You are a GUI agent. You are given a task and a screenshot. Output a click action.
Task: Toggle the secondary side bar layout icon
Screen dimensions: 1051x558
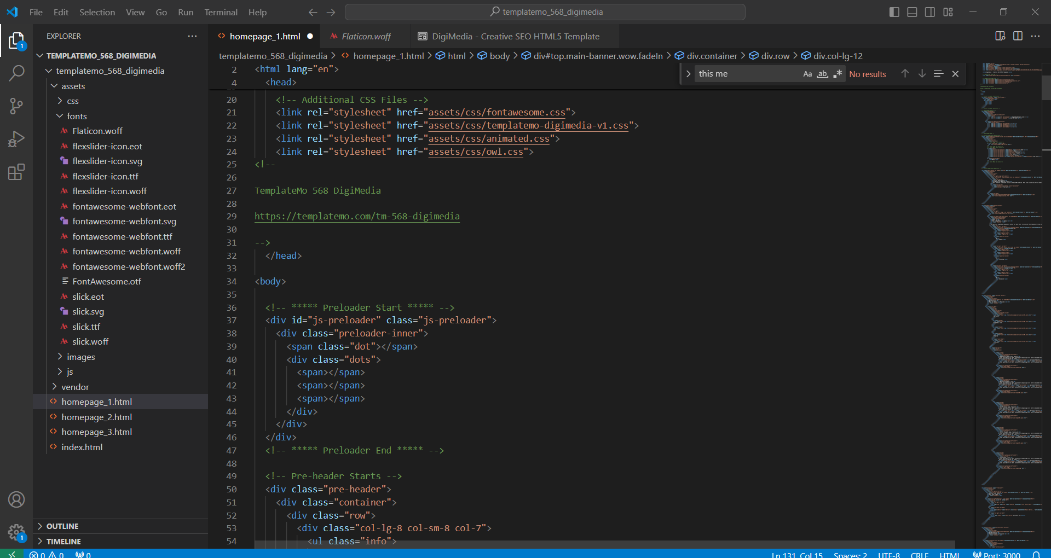coord(930,12)
